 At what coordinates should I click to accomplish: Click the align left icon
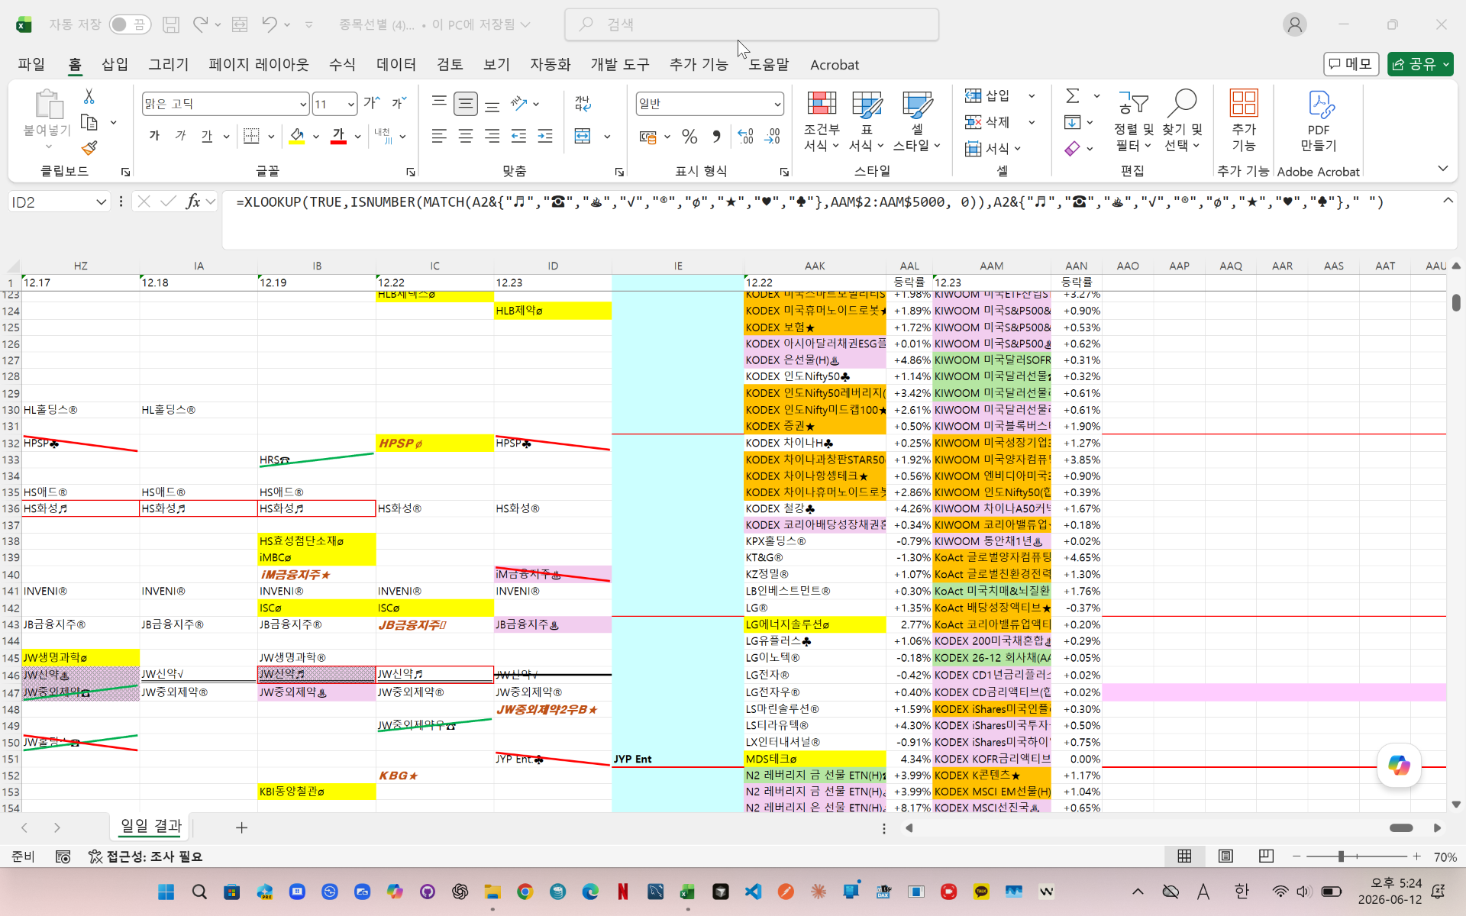coord(439,136)
